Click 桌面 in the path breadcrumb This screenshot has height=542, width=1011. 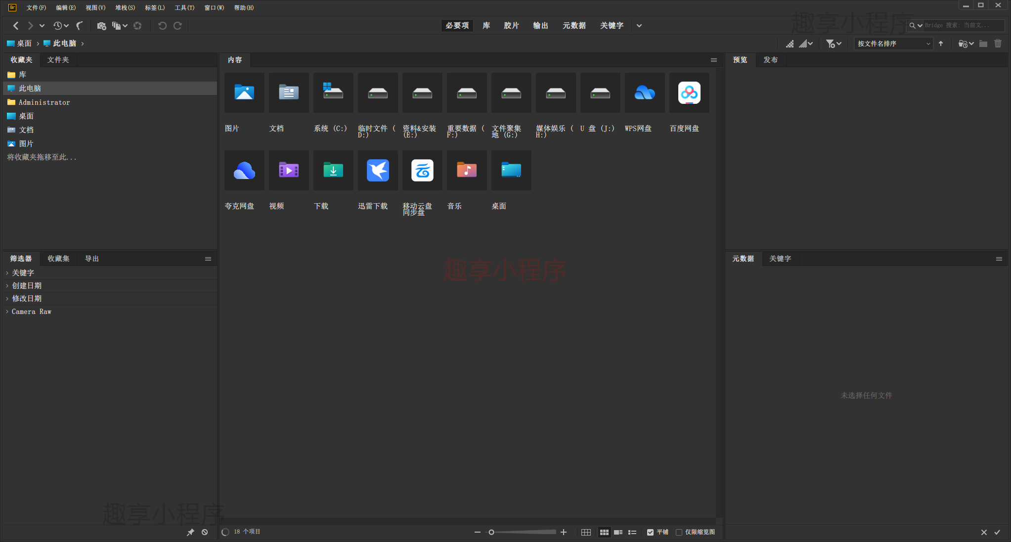19,44
